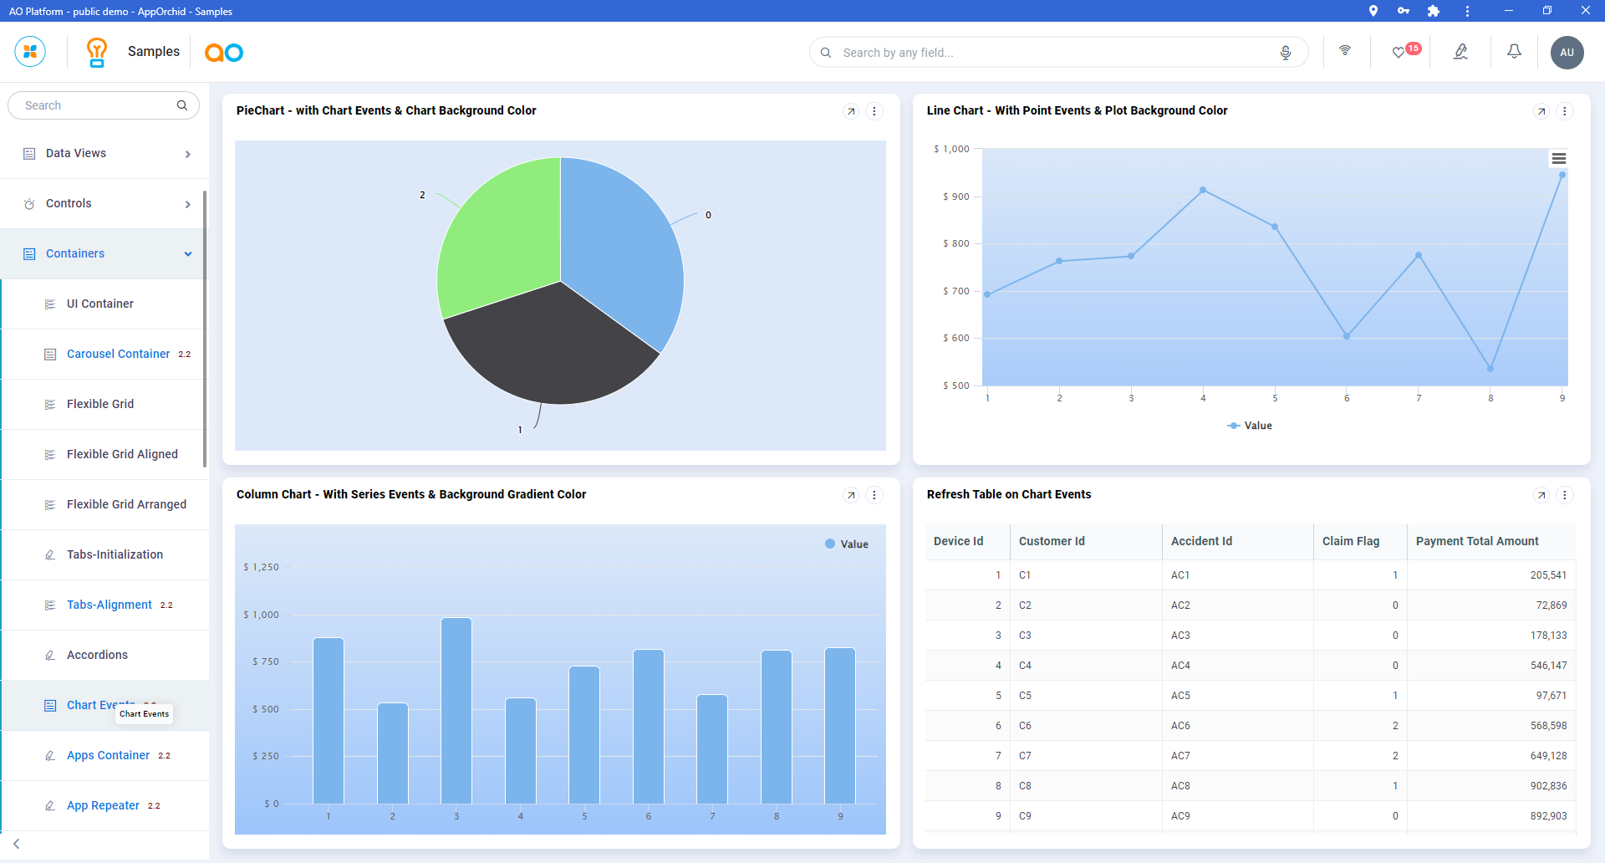Select Carousel Container in the sidebar
The image size is (1605, 863).
[x=118, y=355]
